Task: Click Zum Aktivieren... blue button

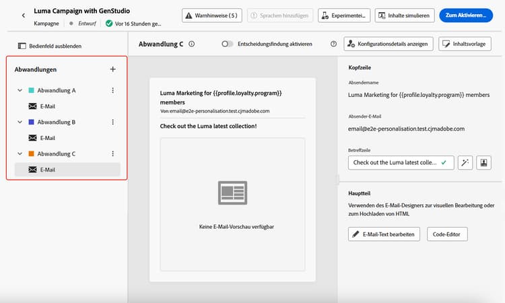Action: point(466,15)
